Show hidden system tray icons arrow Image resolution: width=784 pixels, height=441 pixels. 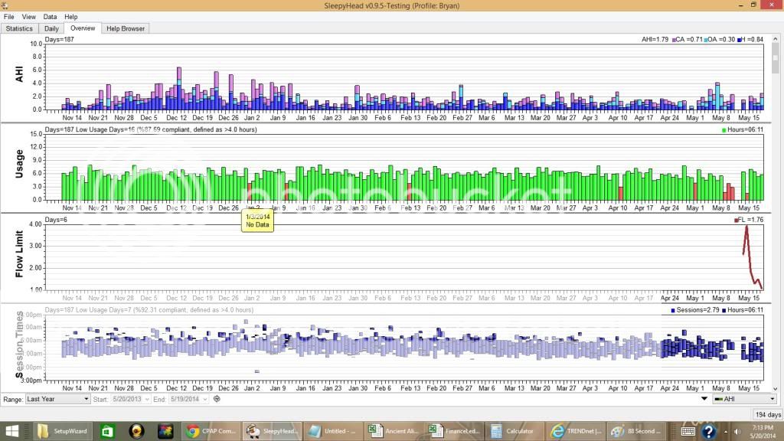726,431
